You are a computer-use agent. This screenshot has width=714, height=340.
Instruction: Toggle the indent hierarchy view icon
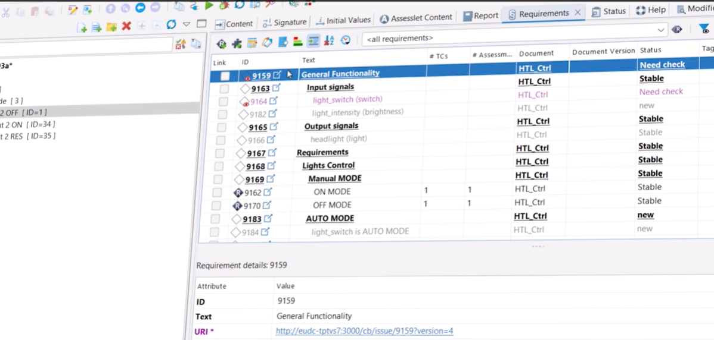point(313,41)
